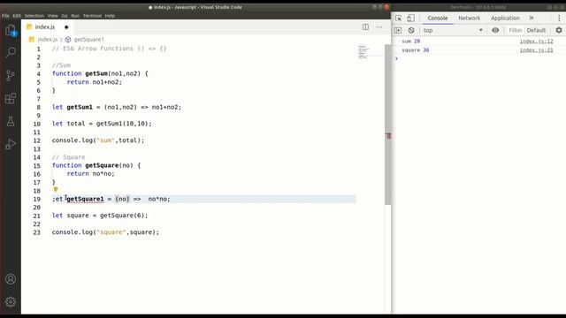Viewport: 566px width, 318px height.
Task: Open the Accounts icon in activity bar
Action: tap(11, 279)
